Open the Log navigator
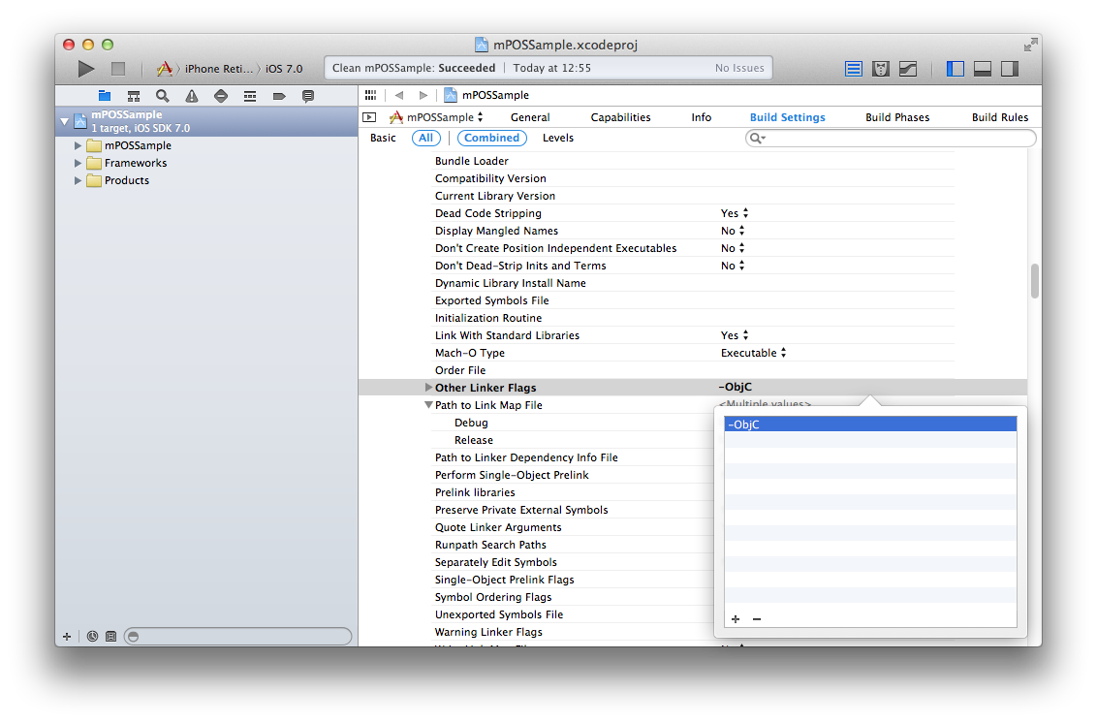 pos(308,96)
